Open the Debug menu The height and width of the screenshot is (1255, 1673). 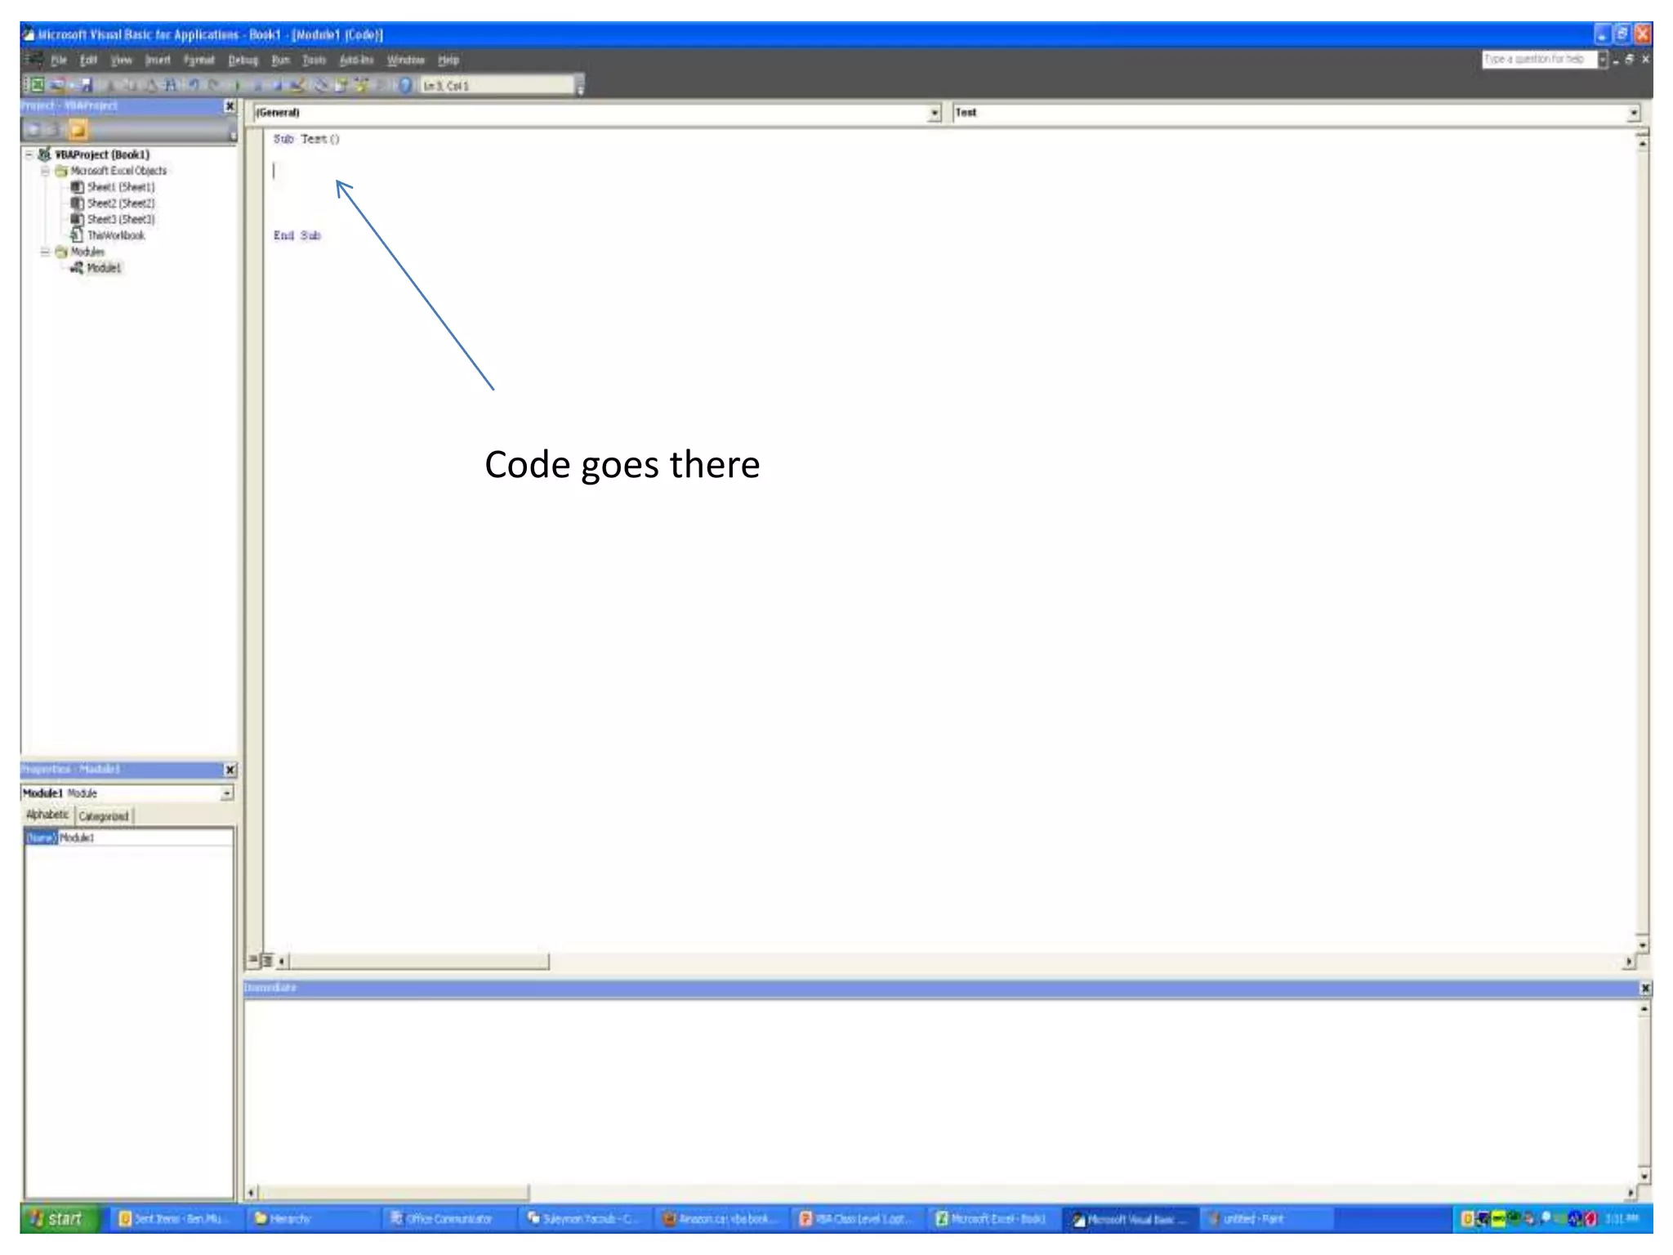tap(243, 60)
